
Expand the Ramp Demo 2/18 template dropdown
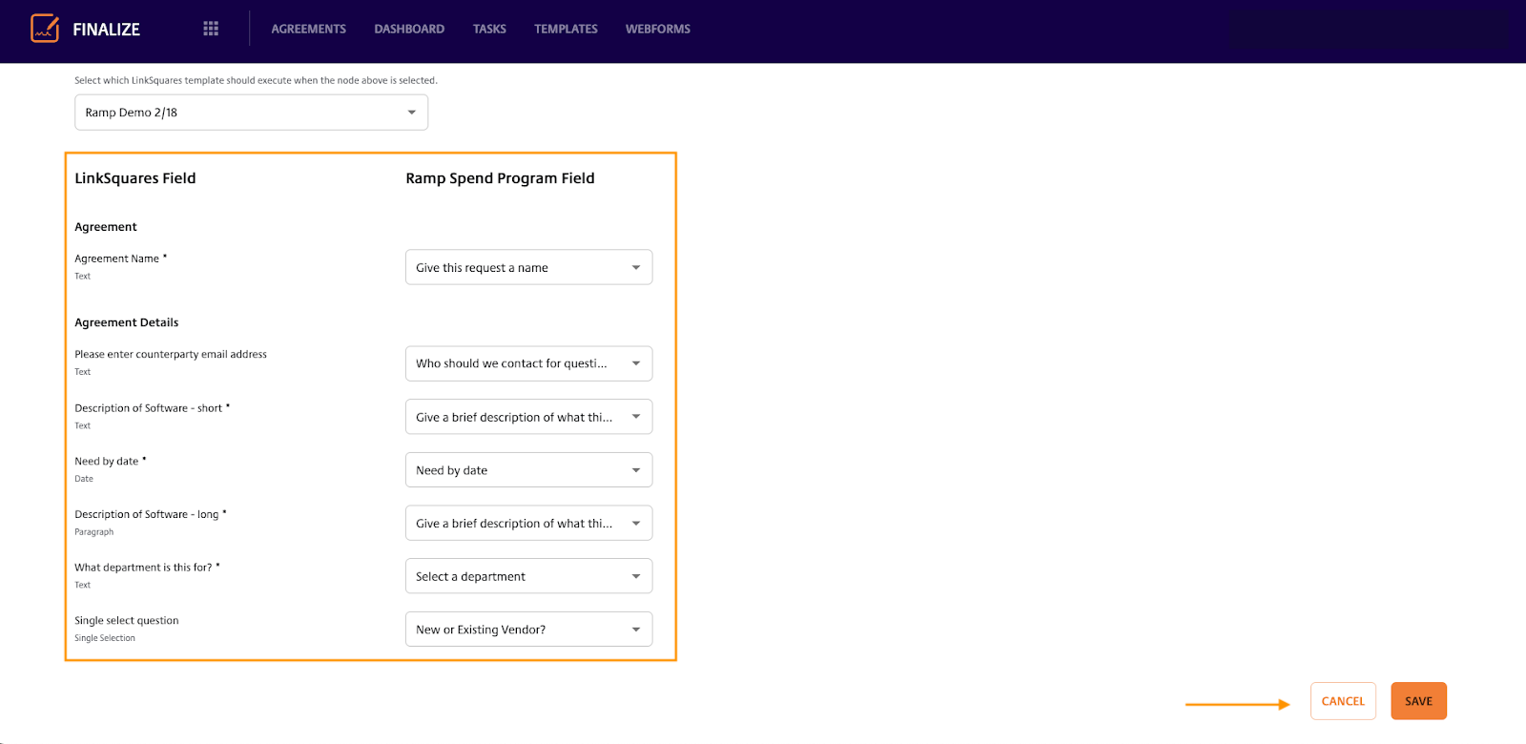[251, 113]
